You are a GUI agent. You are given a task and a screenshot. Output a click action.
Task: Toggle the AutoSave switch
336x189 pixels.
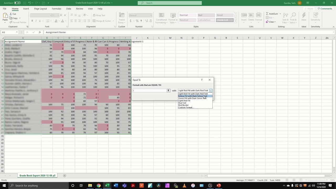[x=17, y=3]
